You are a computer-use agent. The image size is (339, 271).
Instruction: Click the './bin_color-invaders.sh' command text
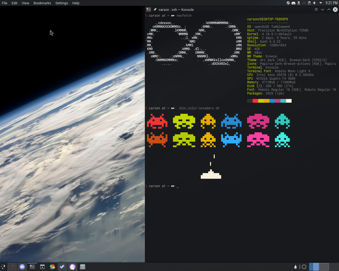(198, 108)
